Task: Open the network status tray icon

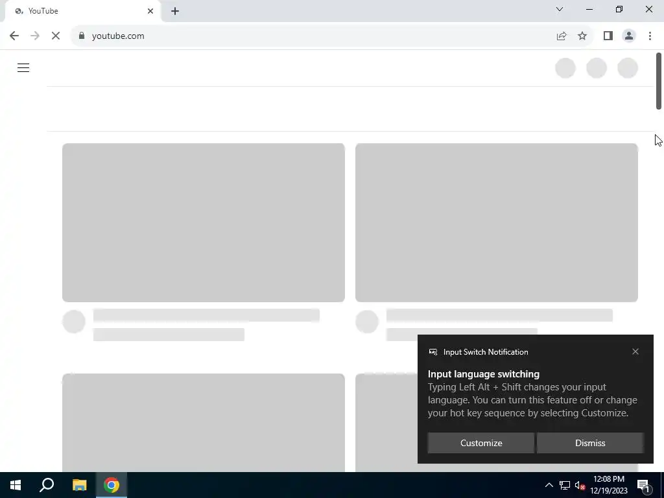Action: (x=565, y=485)
